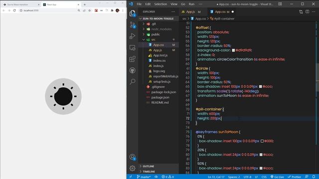Open the Manage gear menu

(133, 168)
